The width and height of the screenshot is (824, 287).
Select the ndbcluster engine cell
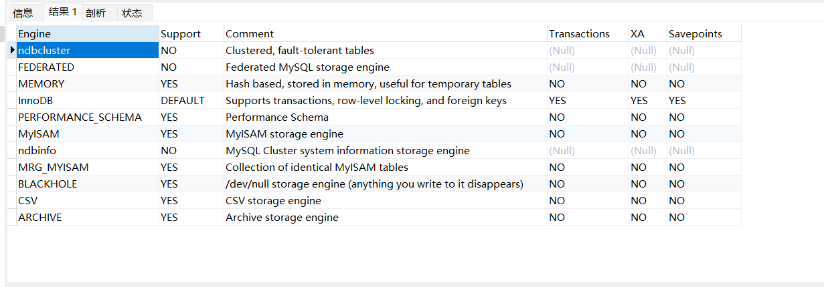tap(87, 51)
